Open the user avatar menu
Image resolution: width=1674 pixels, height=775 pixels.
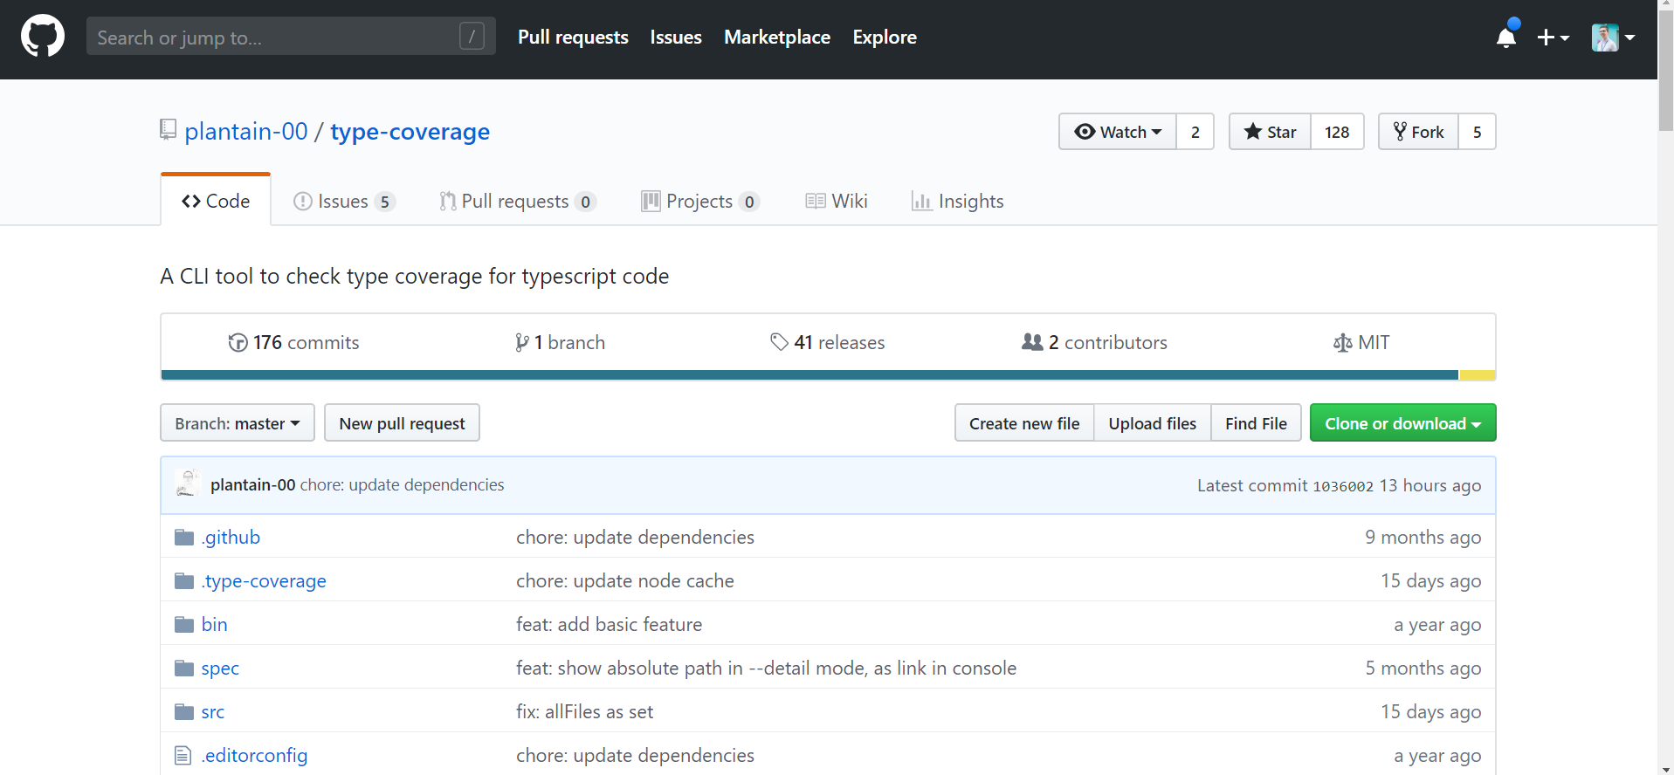pos(1613,38)
